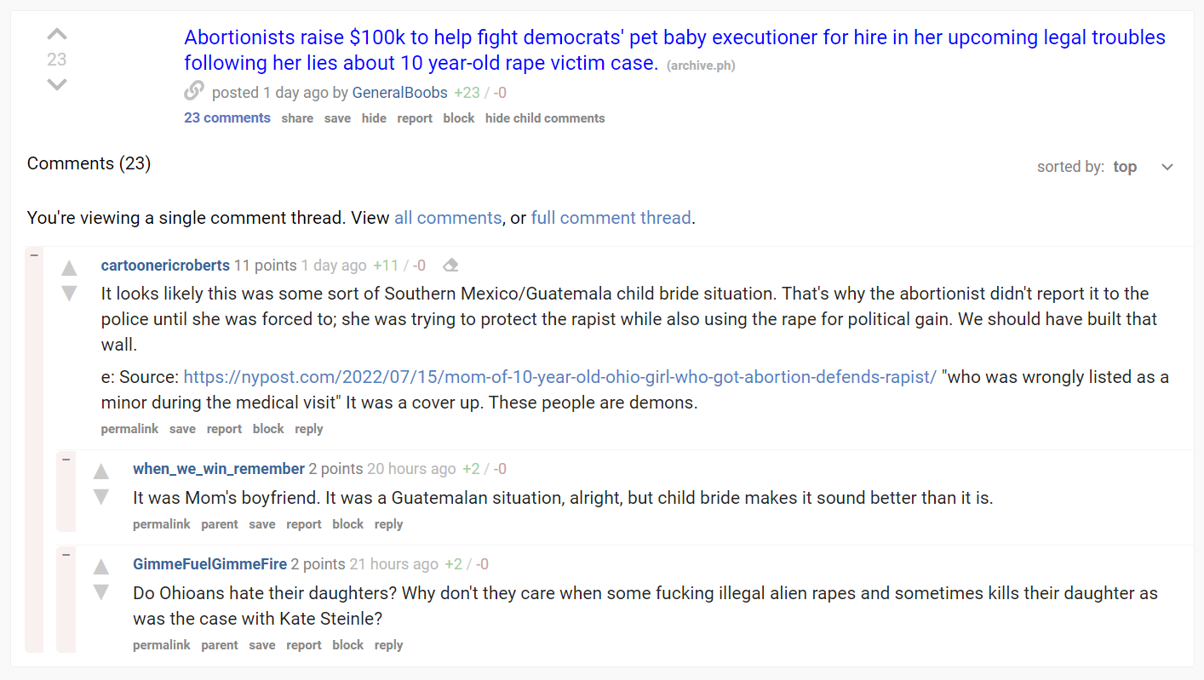Collapse cartoonericroberts' comment thread
Image resolution: width=1204 pixels, height=680 pixels.
coord(35,255)
